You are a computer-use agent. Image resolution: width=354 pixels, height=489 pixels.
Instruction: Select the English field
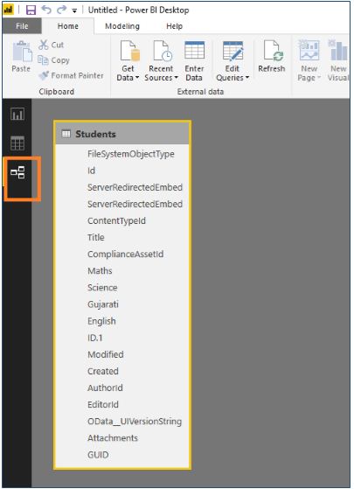(x=101, y=321)
